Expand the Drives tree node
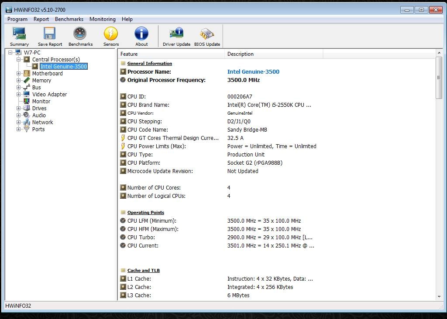The height and width of the screenshot is (319, 447). (18, 108)
